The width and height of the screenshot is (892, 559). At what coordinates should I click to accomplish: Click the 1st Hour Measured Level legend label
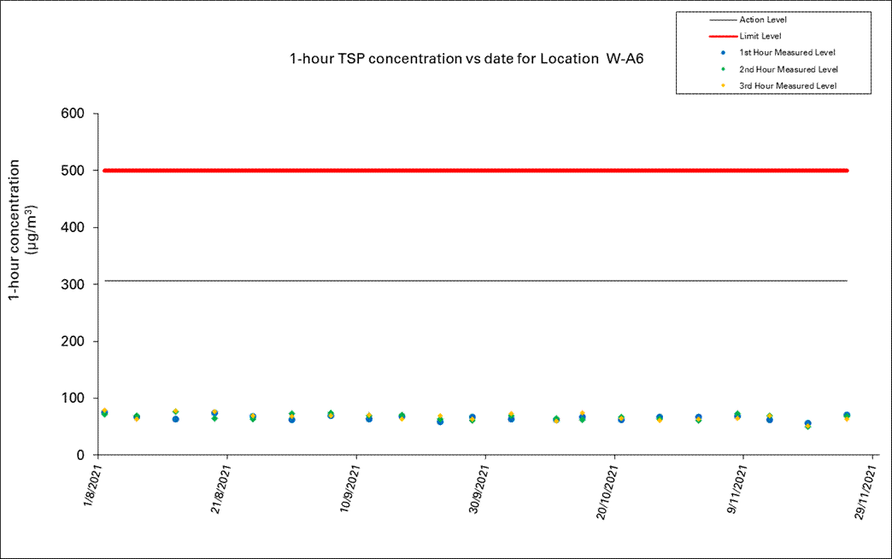click(x=787, y=53)
